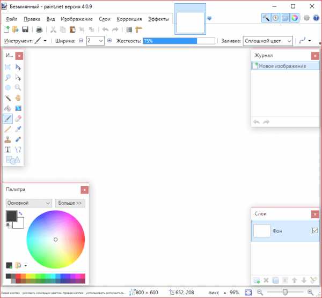Select the Clone Stamp tool
322x298 pixels.
pyautogui.click(x=8, y=139)
